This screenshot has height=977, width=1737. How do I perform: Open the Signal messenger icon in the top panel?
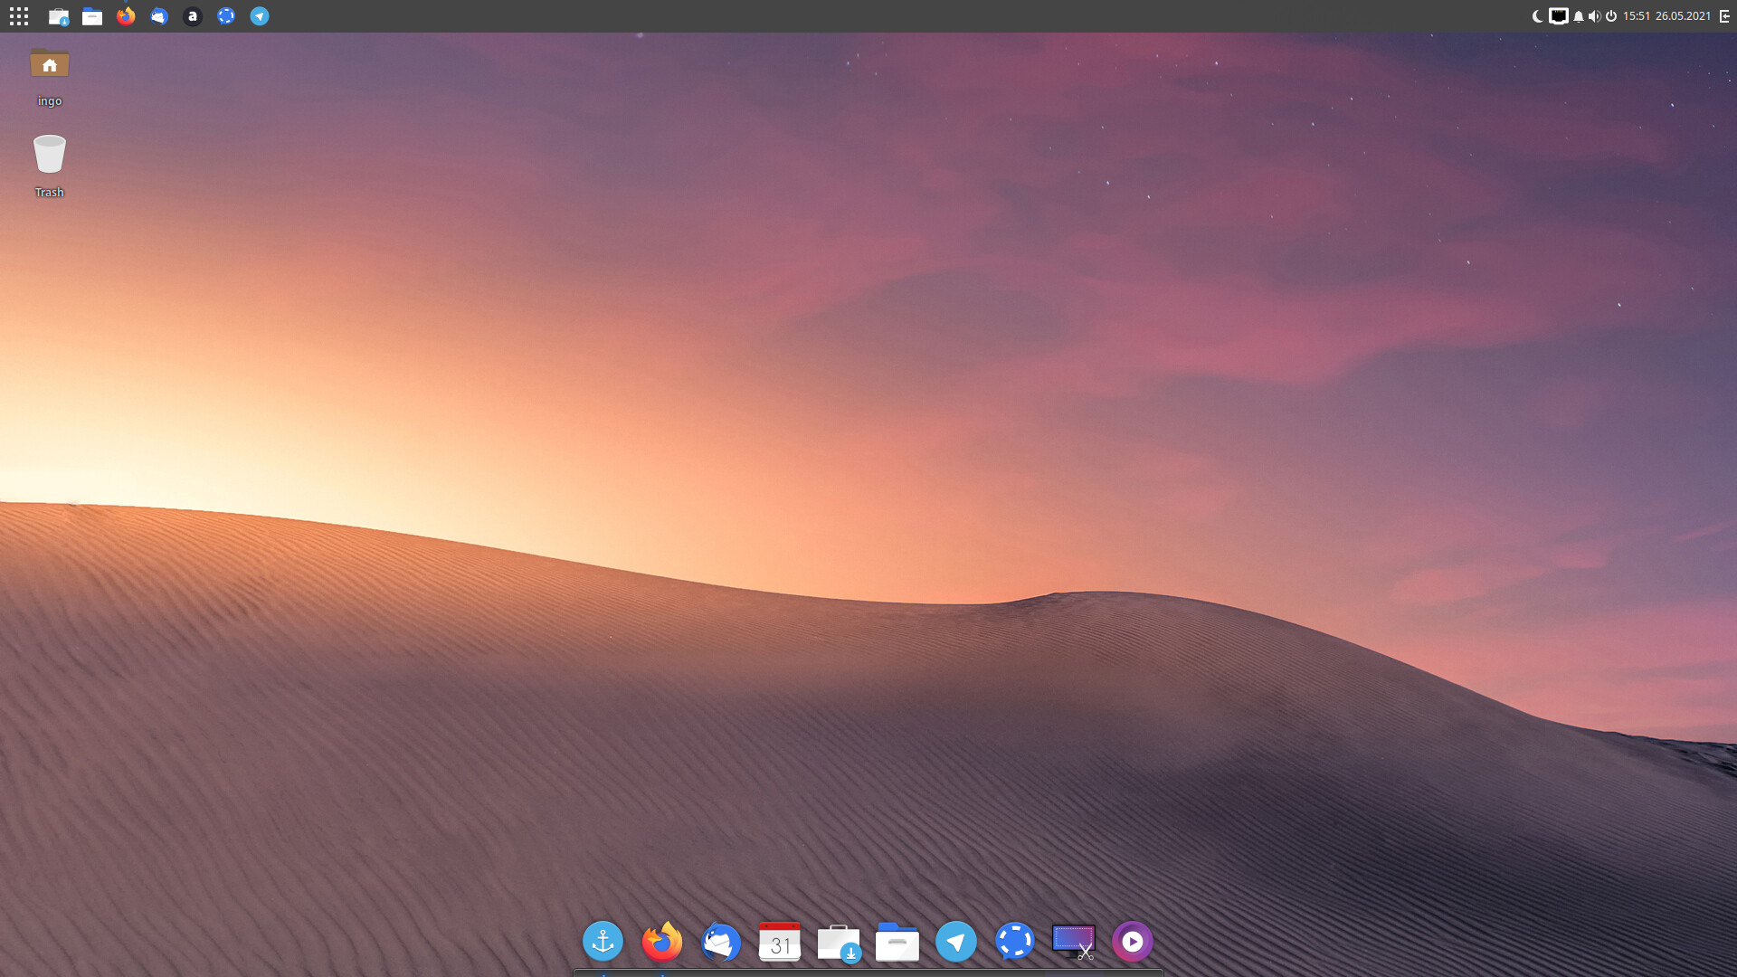pos(226,16)
